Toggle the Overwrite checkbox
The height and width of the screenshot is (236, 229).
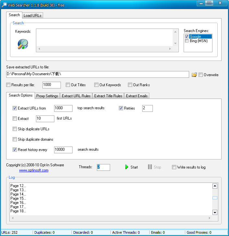tap(201, 75)
